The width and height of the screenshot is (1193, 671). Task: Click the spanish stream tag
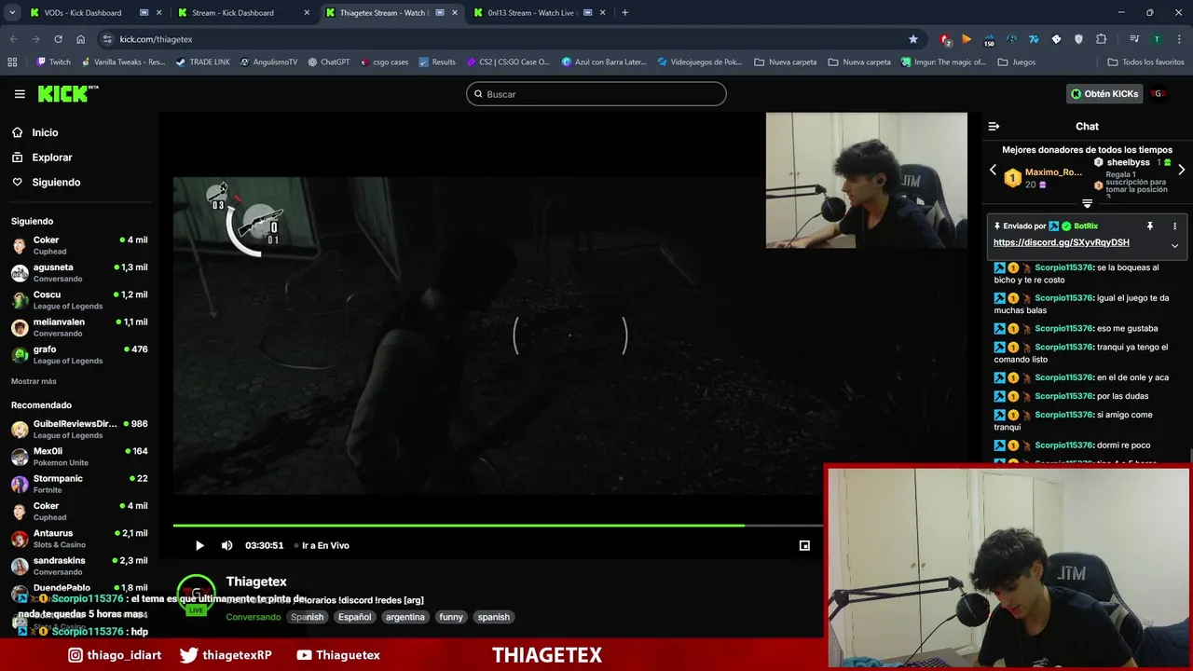click(494, 617)
